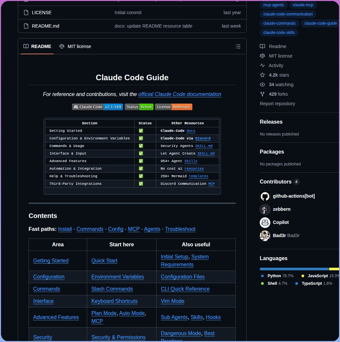Open Getting Started in the Area column
The height and width of the screenshot is (342, 340).
click(51, 261)
